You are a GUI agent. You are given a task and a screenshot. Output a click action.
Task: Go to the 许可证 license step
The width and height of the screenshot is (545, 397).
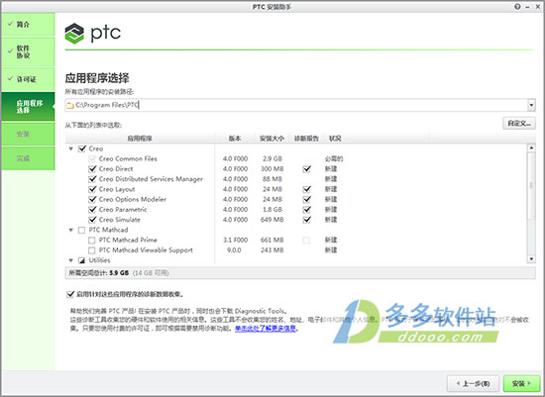pyautogui.click(x=28, y=79)
